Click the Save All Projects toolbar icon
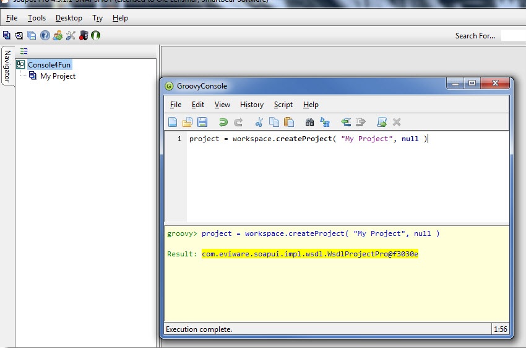 (x=32, y=35)
